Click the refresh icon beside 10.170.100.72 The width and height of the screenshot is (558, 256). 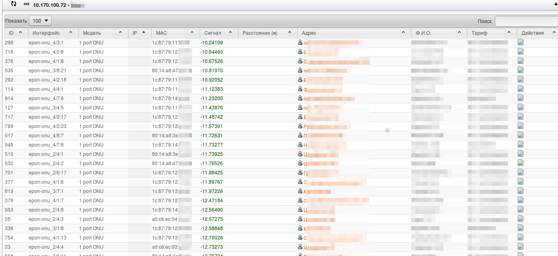pyautogui.click(x=14, y=4)
